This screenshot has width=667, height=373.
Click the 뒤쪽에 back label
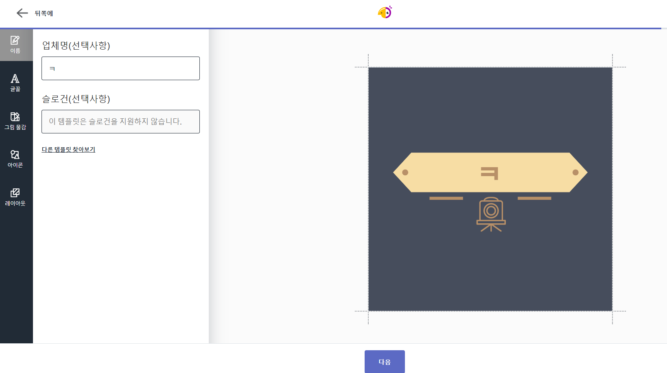44,13
